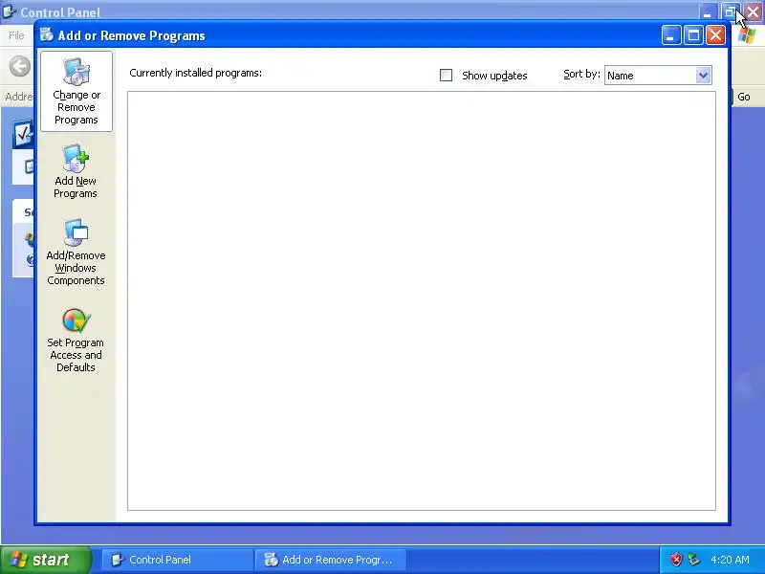The height and width of the screenshot is (574, 765).
Task: Click network connection tray icon
Action: coord(693,560)
